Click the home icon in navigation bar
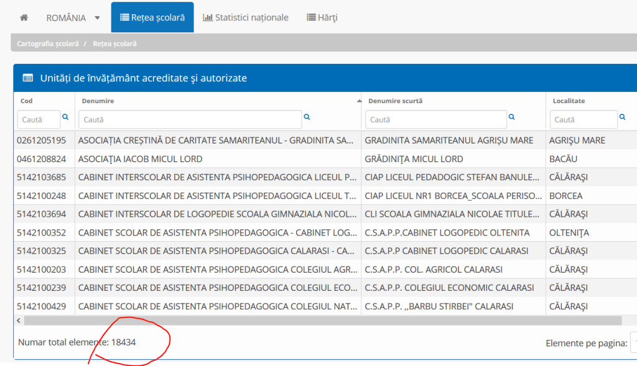 [24, 17]
